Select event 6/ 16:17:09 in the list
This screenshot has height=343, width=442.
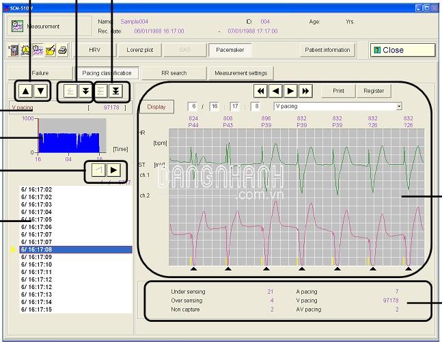pyautogui.click(x=76, y=257)
